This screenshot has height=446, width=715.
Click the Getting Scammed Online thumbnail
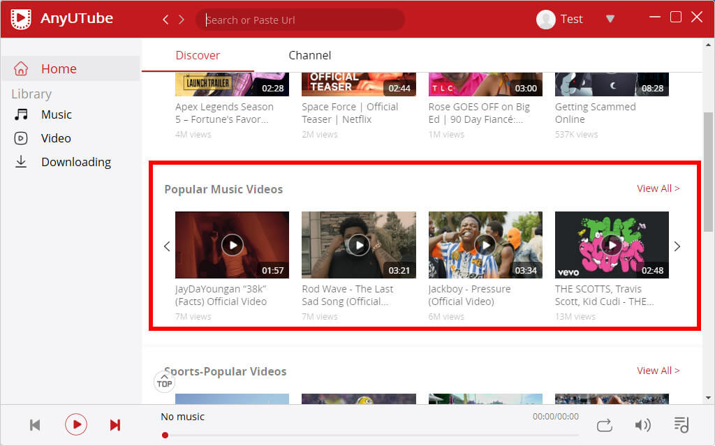612,84
